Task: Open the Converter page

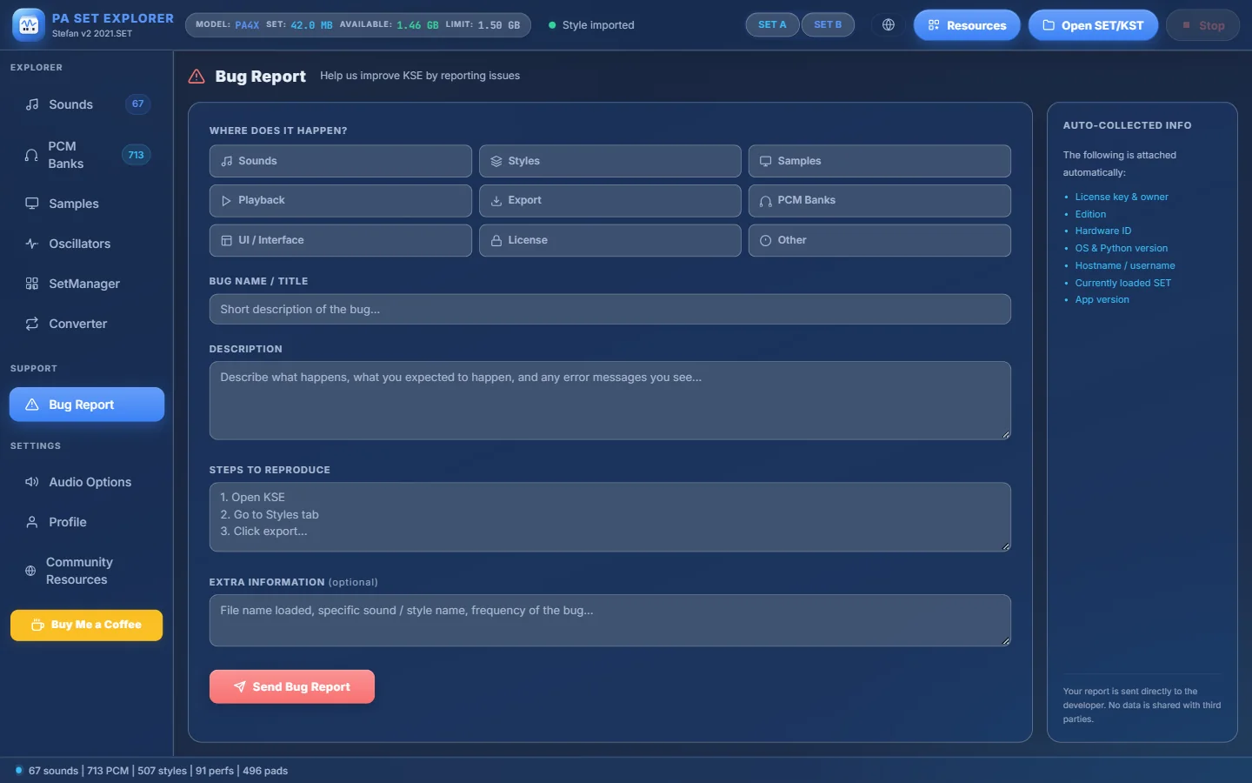Action: [x=87, y=324]
